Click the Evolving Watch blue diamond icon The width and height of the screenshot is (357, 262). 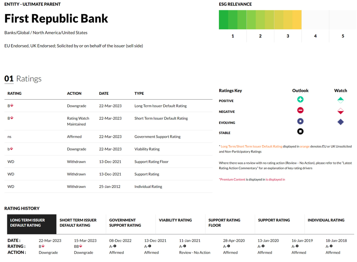click(341, 122)
